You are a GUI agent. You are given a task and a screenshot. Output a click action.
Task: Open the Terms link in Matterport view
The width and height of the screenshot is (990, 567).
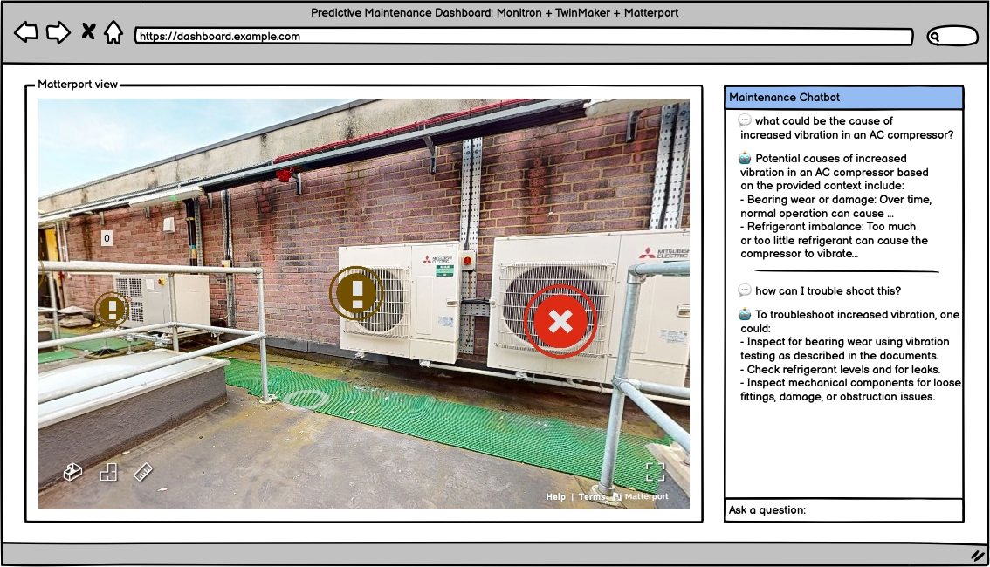pyautogui.click(x=592, y=497)
